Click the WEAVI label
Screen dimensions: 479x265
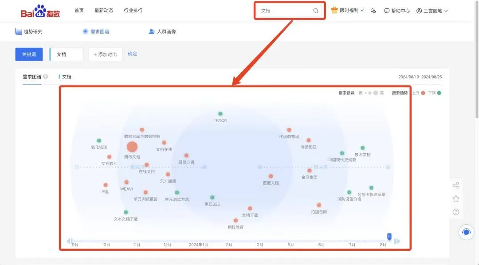click(x=126, y=189)
